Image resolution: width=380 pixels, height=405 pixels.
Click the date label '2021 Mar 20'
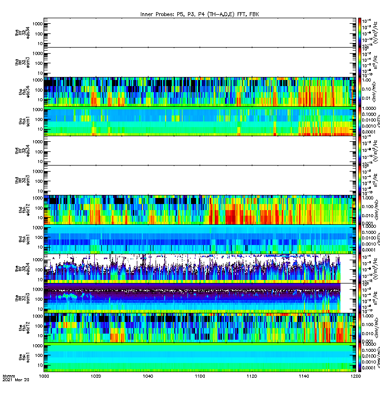coord(16,380)
